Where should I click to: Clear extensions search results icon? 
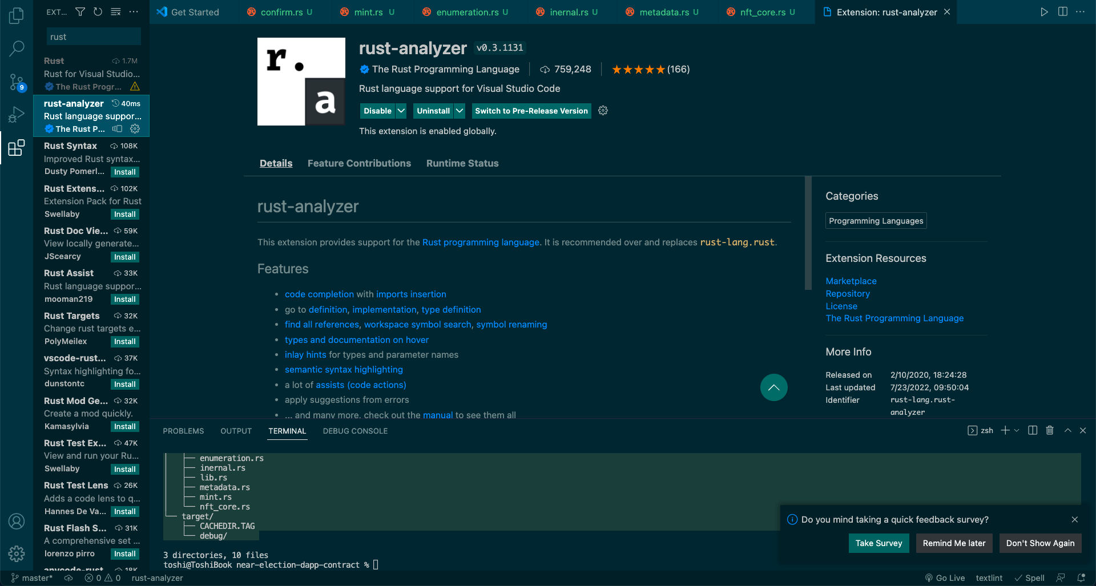(x=116, y=12)
